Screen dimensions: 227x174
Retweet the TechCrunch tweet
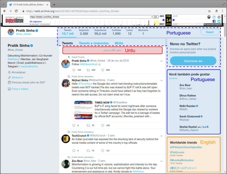click(x=88, y=151)
